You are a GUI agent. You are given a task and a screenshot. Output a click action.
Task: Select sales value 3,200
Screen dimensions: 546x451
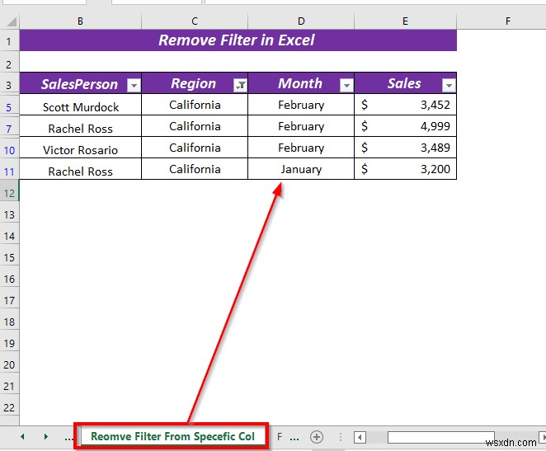pos(405,170)
